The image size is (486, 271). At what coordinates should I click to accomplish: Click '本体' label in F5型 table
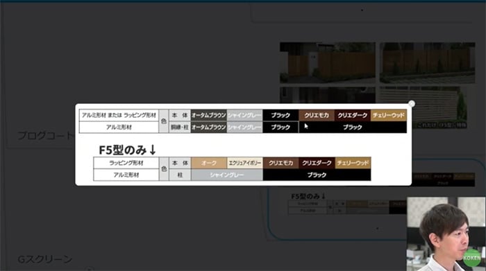tap(180, 163)
